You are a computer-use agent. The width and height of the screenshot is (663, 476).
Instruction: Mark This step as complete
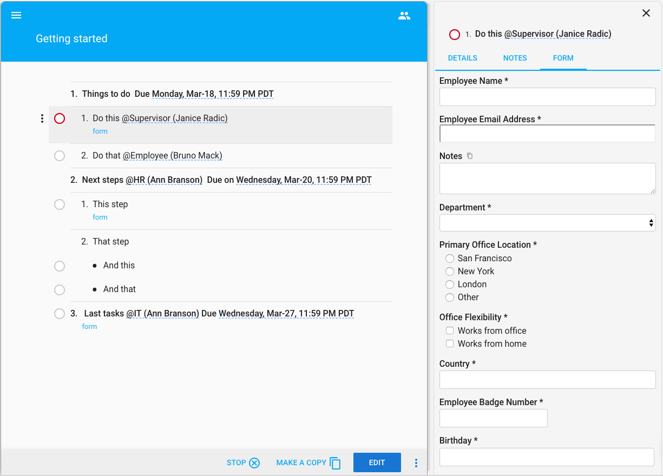(x=60, y=204)
